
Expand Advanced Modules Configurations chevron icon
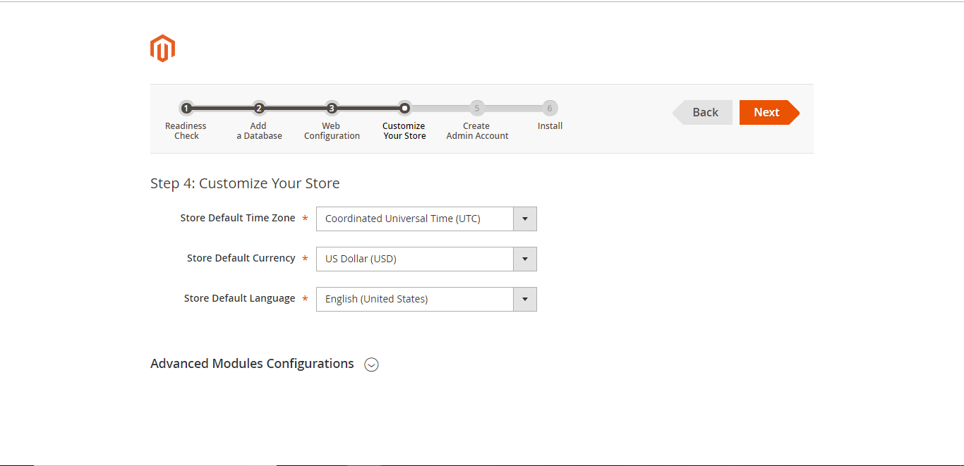[371, 364]
